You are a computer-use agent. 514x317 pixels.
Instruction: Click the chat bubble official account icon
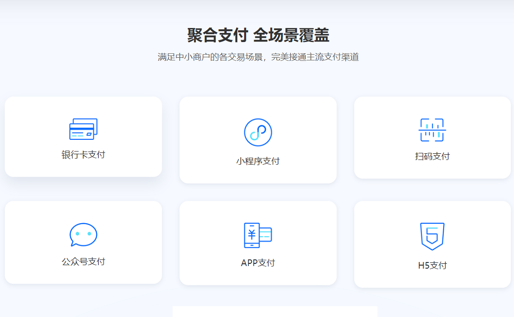point(83,235)
